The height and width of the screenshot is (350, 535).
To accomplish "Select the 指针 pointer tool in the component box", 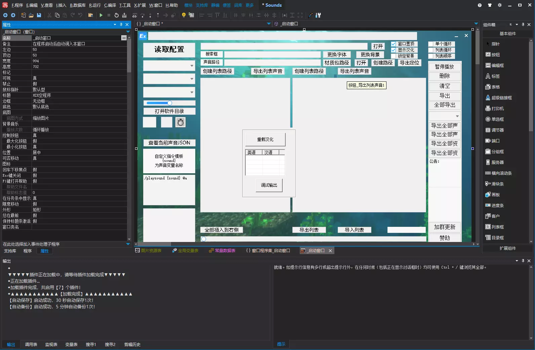I will click(x=493, y=44).
